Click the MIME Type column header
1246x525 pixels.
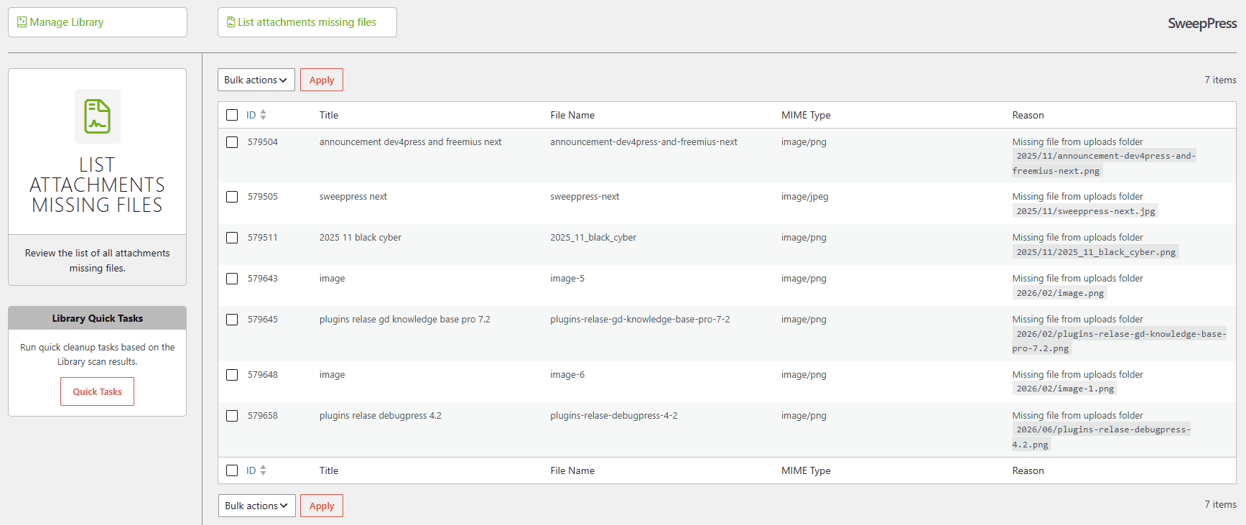click(x=806, y=115)
